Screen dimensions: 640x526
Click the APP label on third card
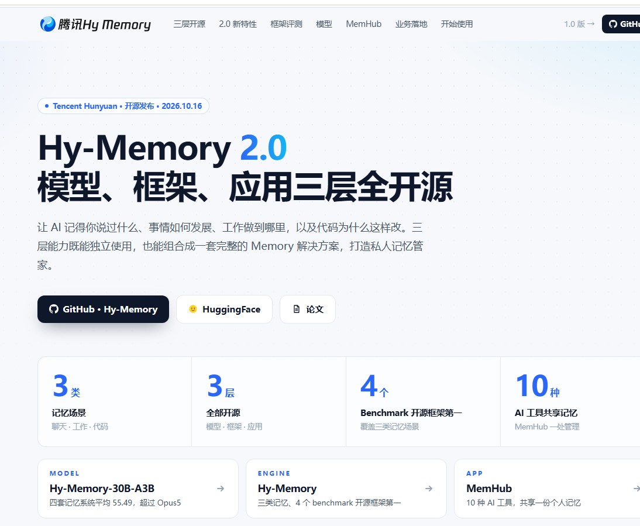pos(474,473)
